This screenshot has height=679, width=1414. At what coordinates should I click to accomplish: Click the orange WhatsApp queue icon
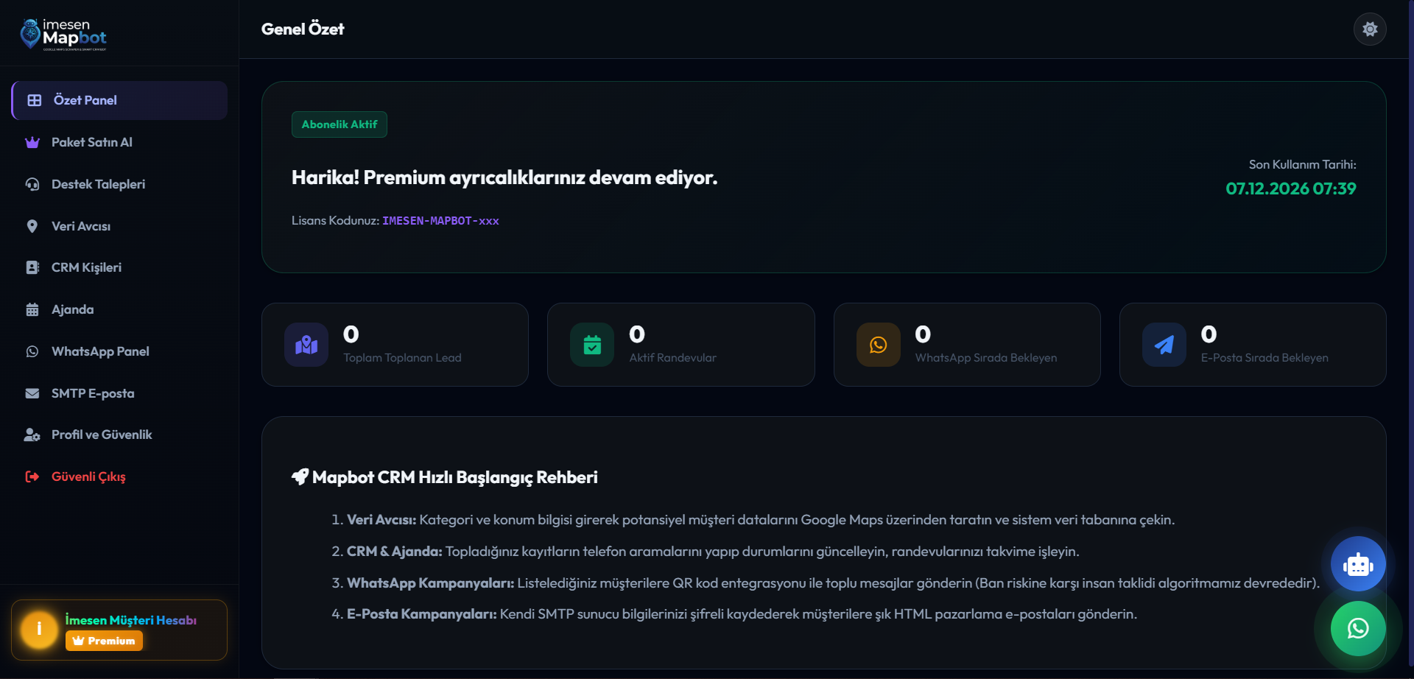[x=879, y=345]
